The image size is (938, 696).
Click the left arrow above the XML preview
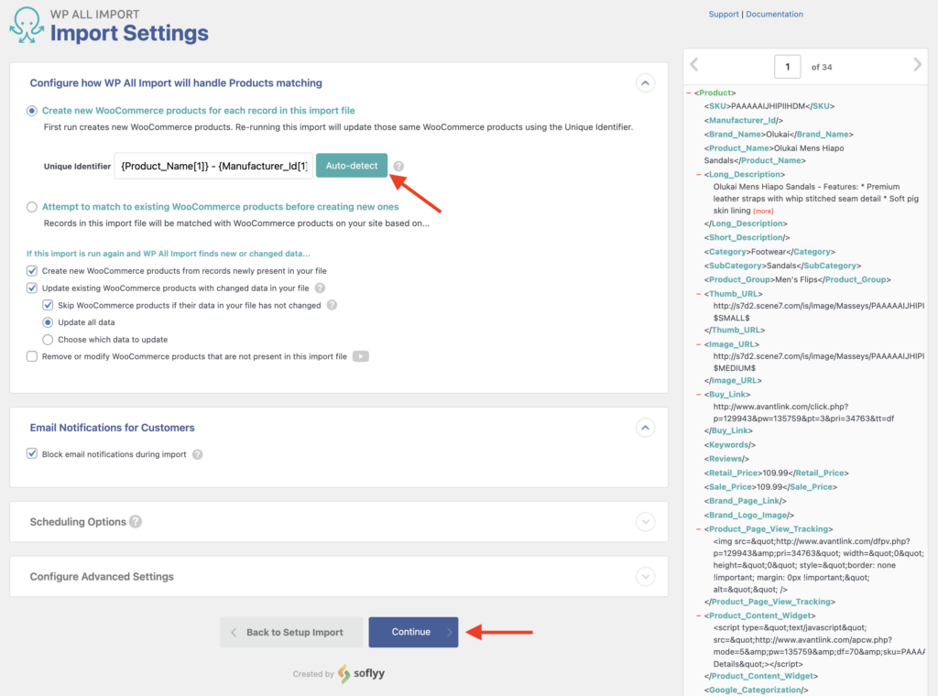tap(693, 65)
